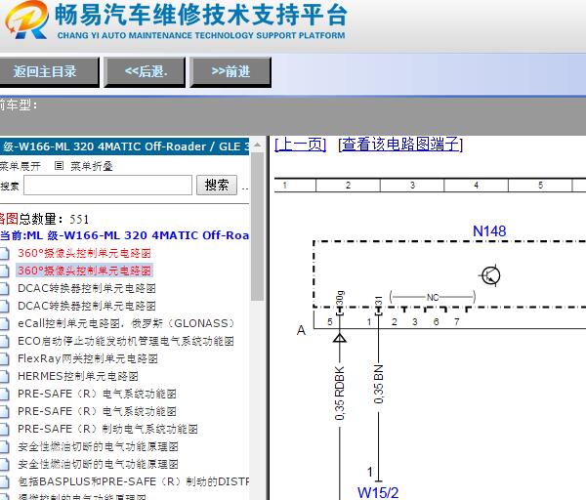Open first 360°摄像头控制单元电路图 entry
The image size is (586, 500).
tap(84, 253)
